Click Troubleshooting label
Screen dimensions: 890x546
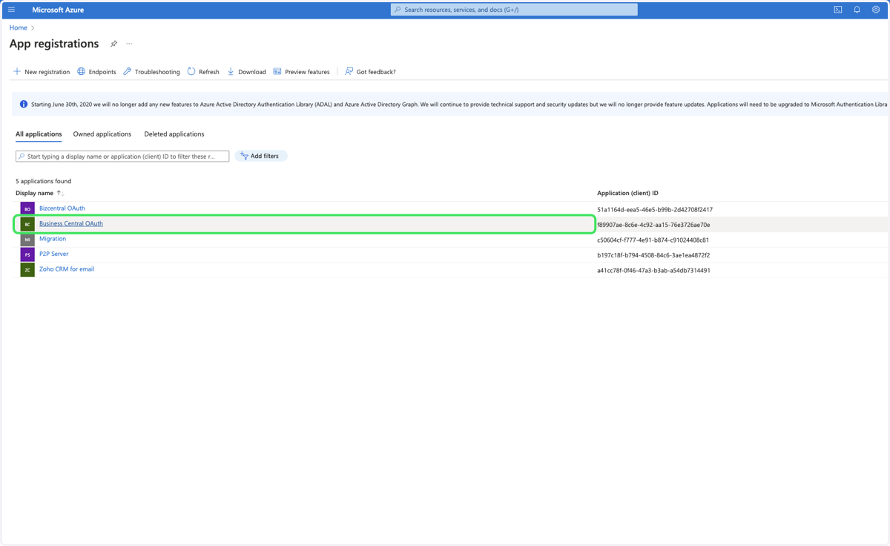point(157,72)
